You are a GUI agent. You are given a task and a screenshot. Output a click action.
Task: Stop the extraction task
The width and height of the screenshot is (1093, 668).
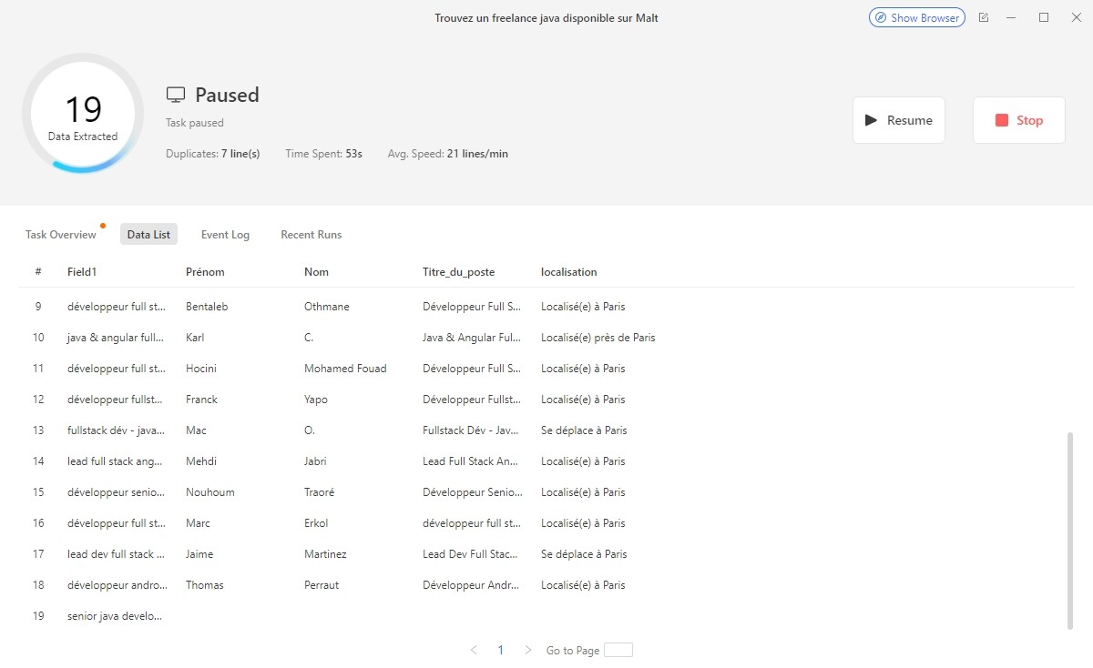pos(1019,120)
